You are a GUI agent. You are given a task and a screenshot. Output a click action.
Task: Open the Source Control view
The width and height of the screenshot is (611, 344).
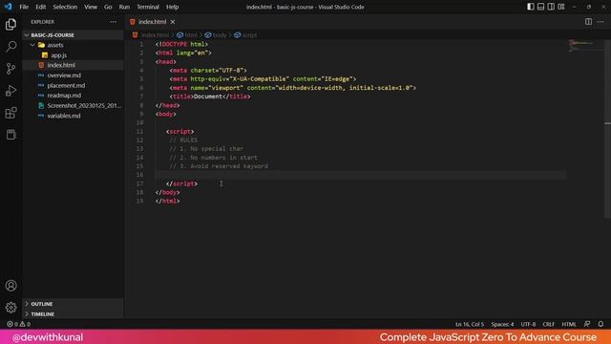tap(11, 69)
